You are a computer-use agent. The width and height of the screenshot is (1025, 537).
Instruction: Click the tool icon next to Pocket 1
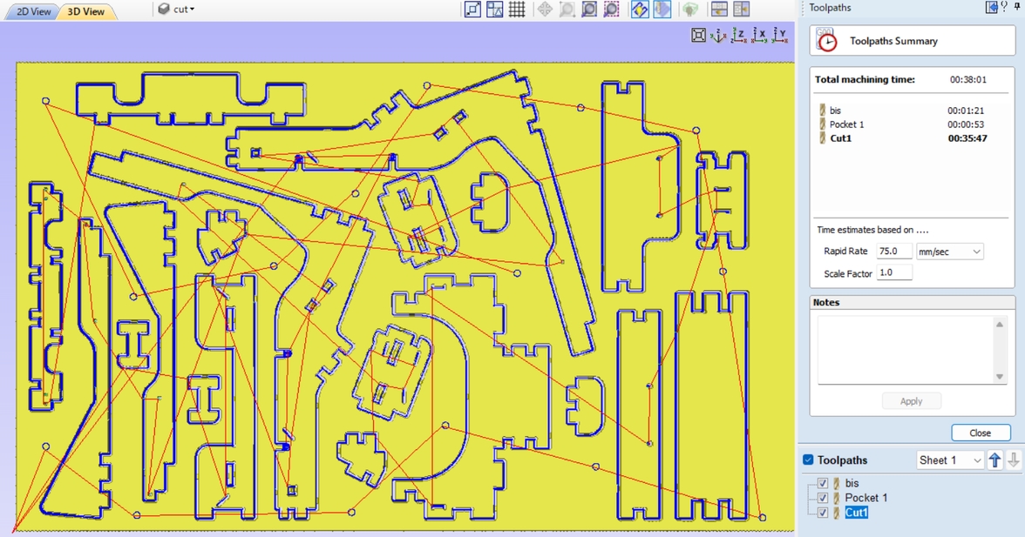[823, 124]
